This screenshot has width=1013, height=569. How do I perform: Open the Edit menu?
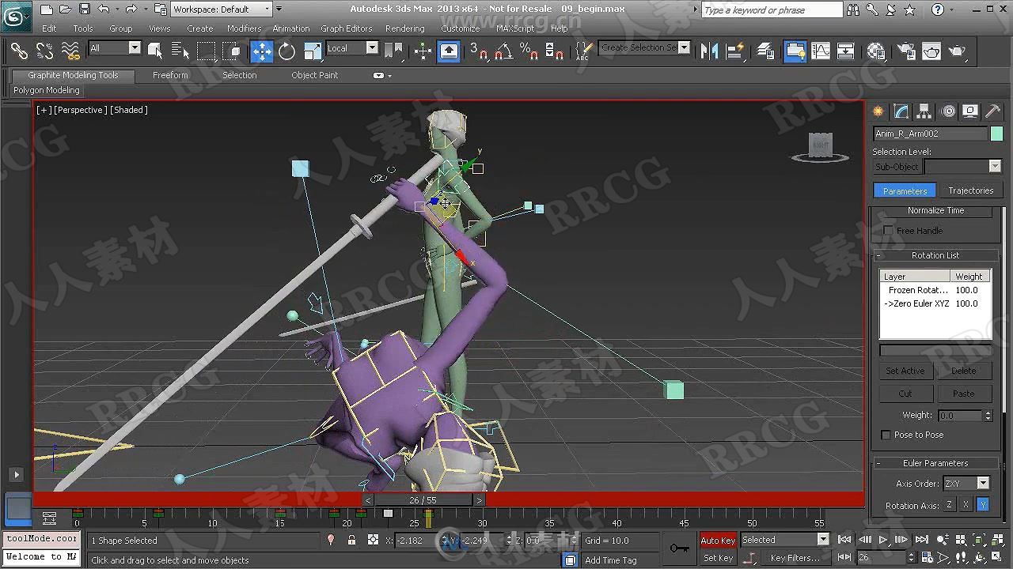coord(49,28)
